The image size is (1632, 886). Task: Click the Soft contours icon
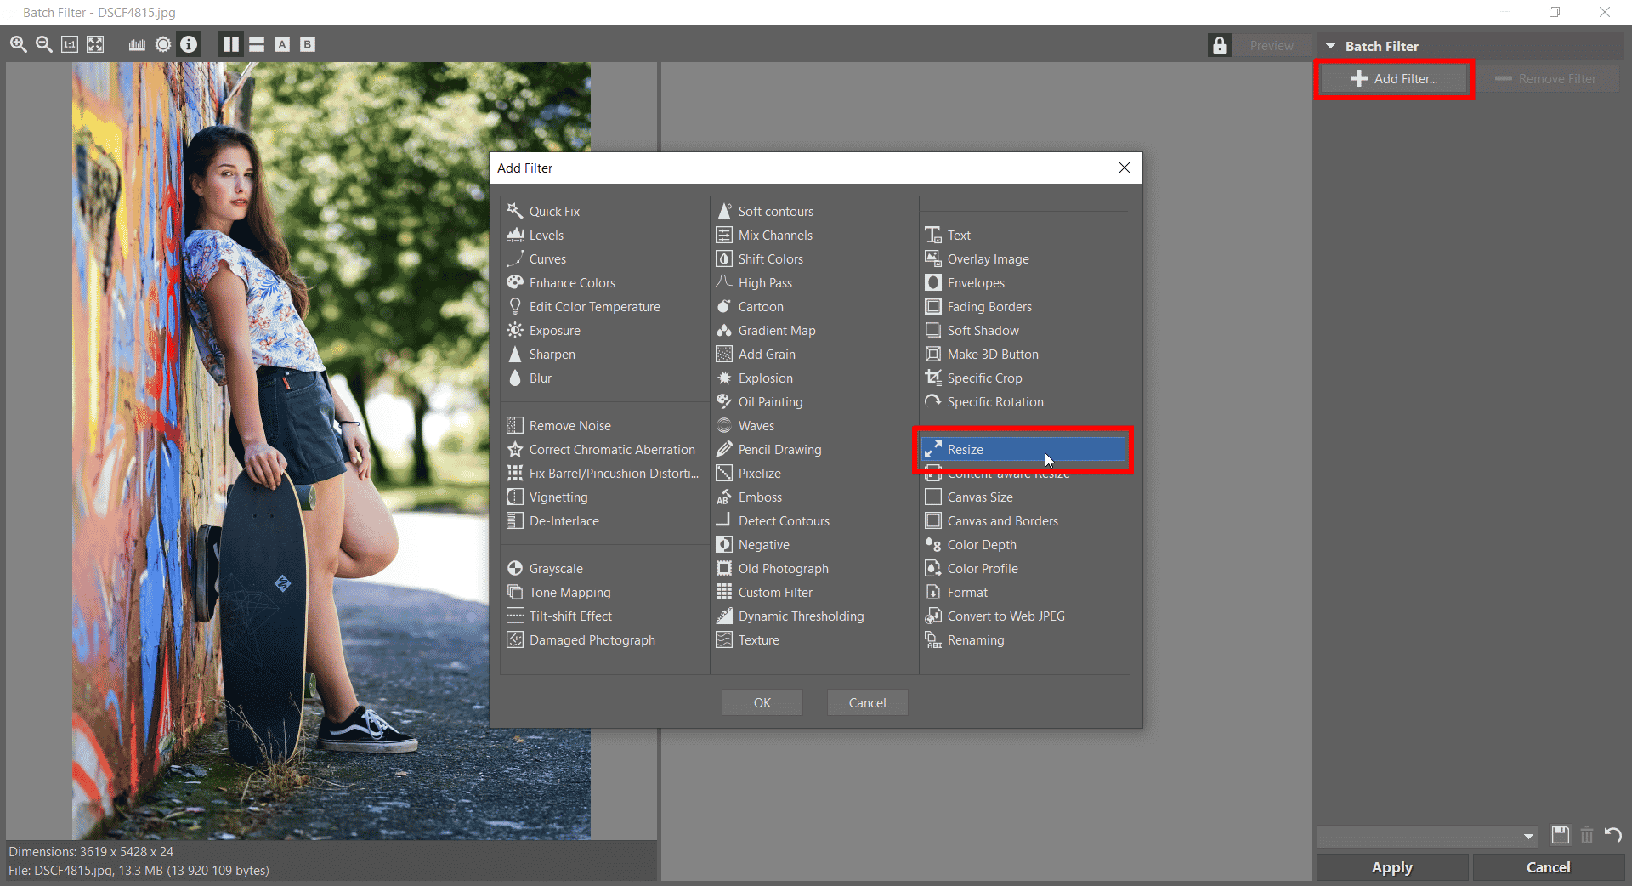(x=724, y=211)
